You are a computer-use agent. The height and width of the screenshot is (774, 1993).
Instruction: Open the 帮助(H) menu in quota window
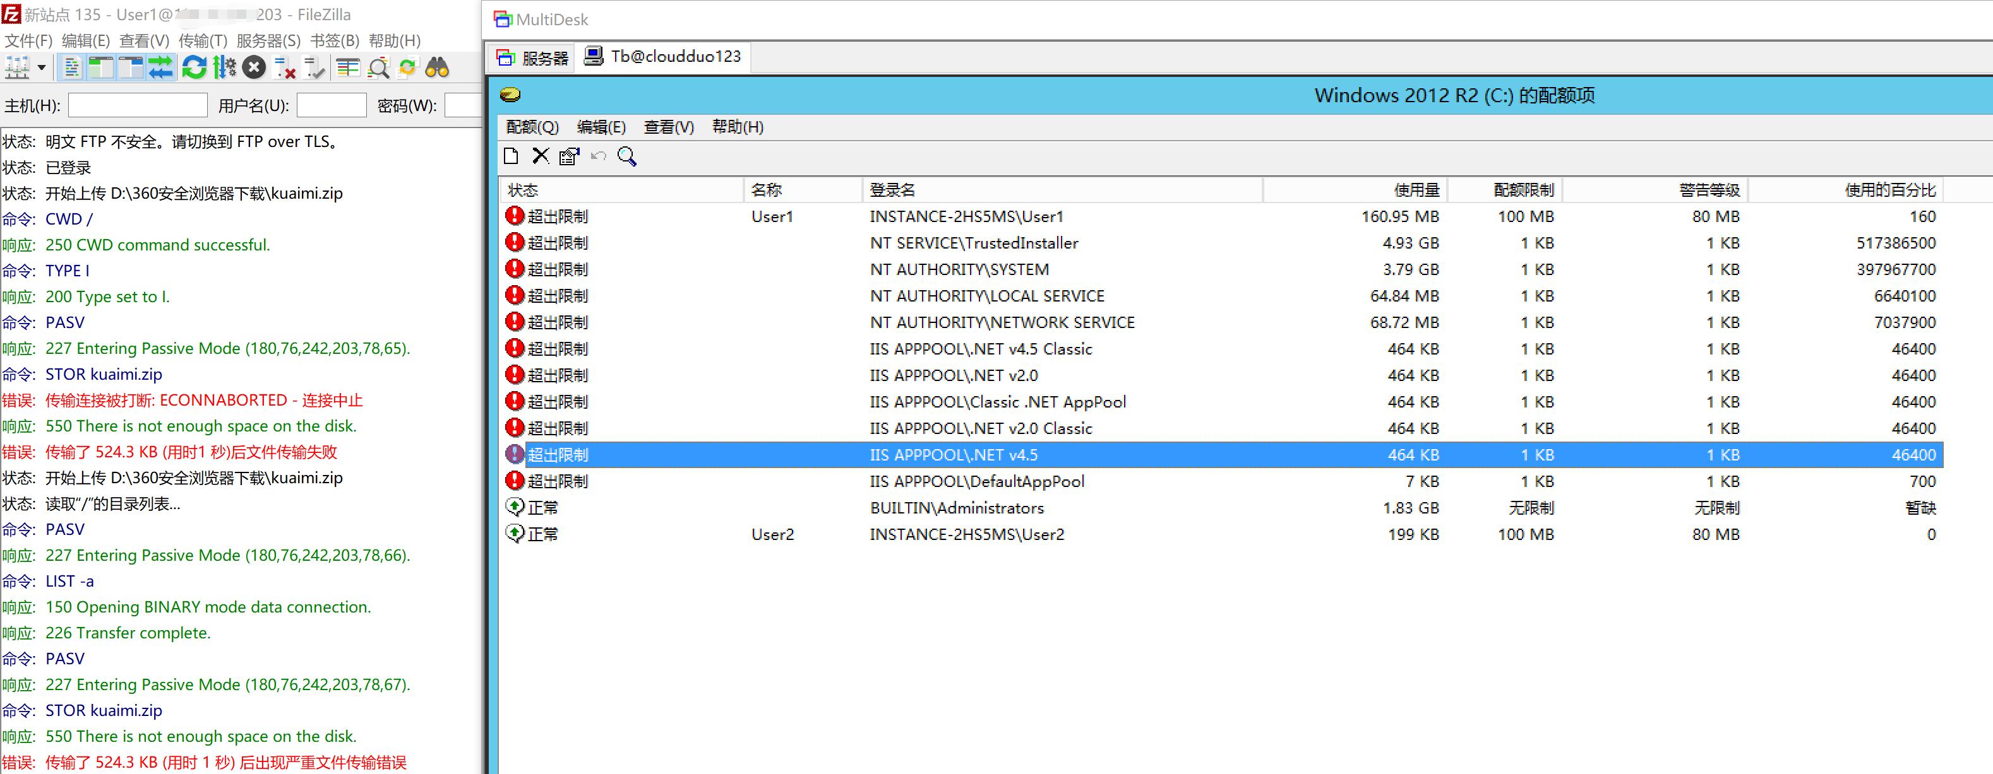click(738, 127)
